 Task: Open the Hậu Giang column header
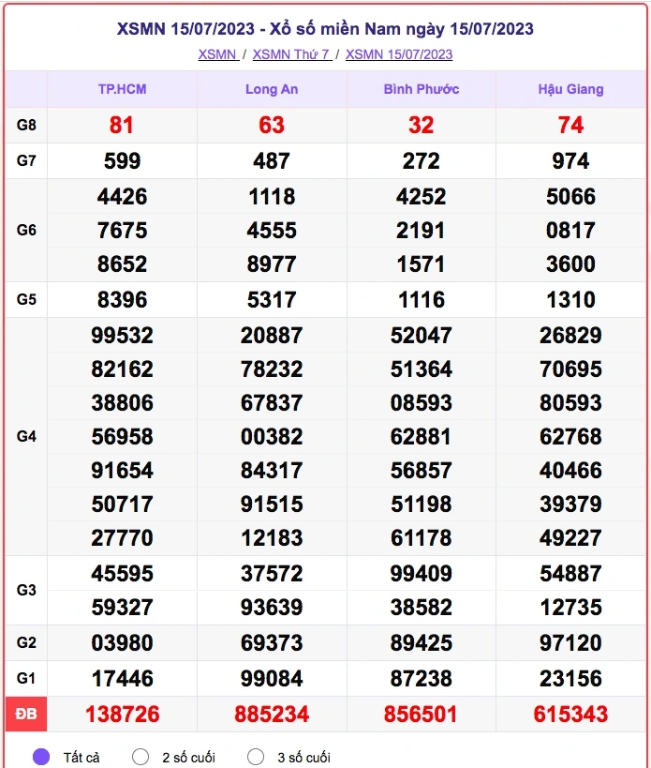point(570,89)
